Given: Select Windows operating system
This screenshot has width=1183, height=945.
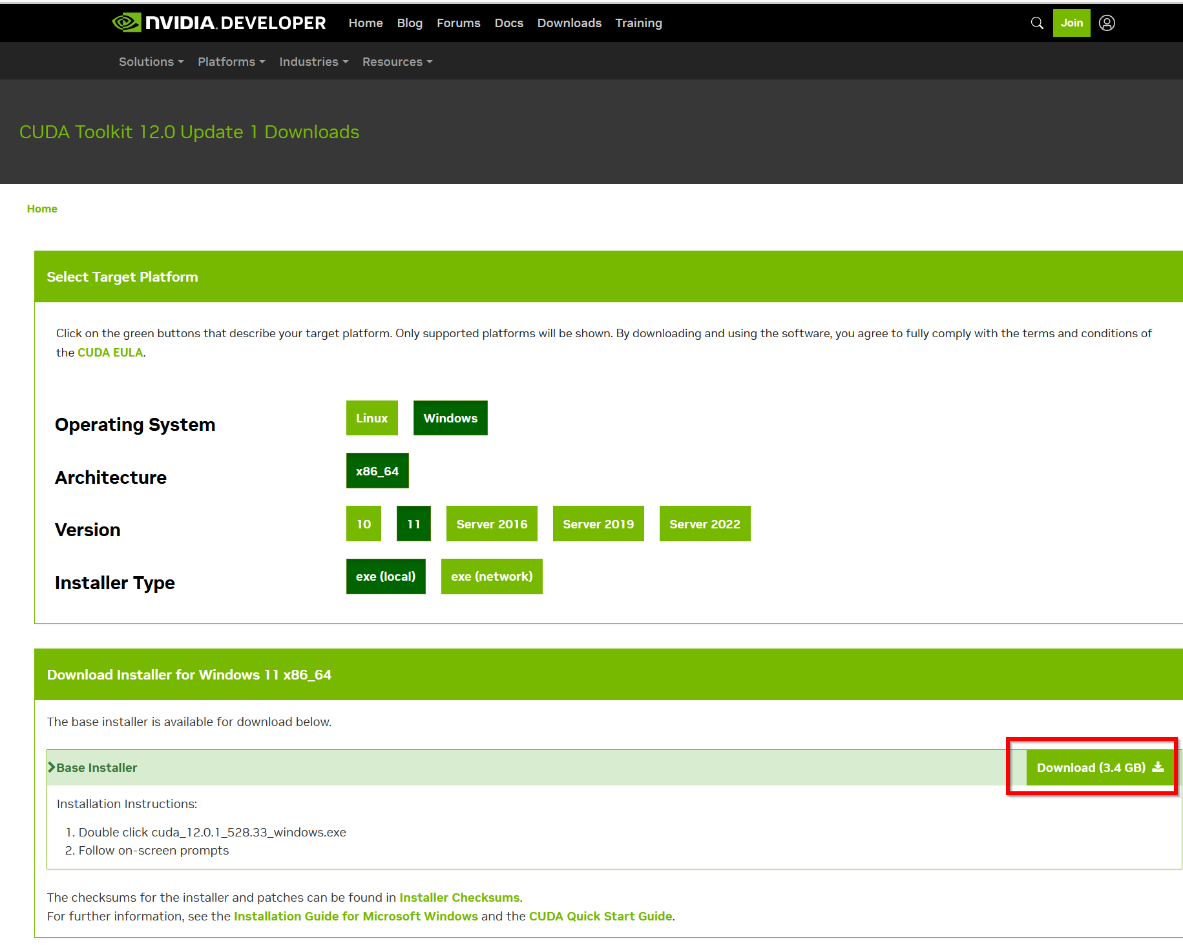Looking at the screenshot, I should [x=450, y=418].
